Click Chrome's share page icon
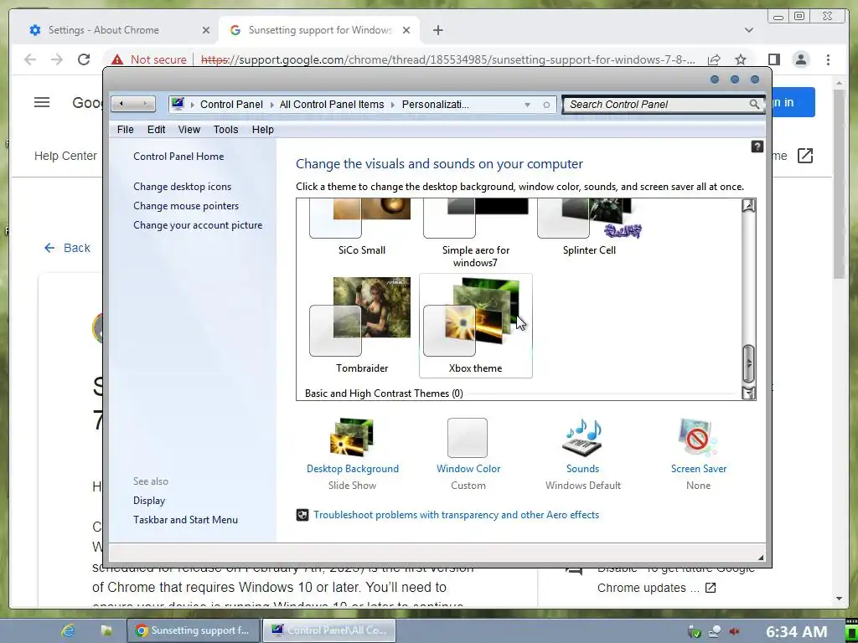858x643 pixels. click(714, 59)
